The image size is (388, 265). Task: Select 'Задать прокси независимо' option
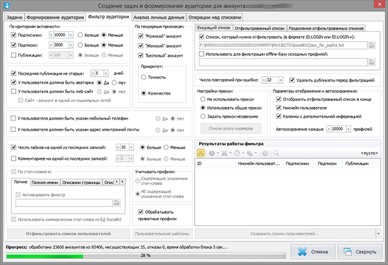click(x=203, y=117)
